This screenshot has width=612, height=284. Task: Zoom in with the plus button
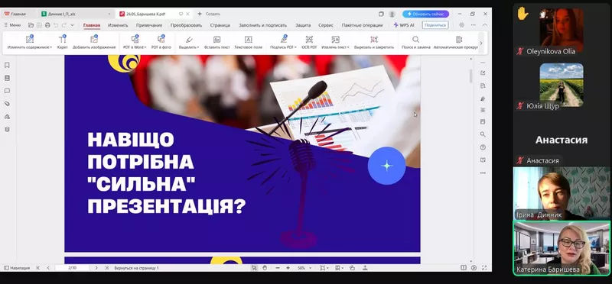click(288, 268)
